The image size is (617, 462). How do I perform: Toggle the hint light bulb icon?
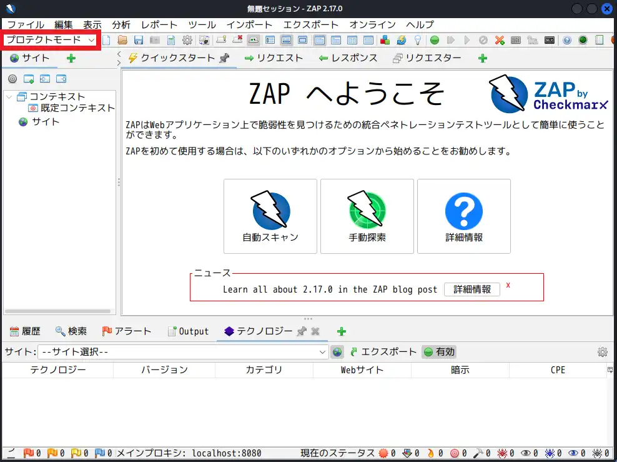(x=418, y=40)
